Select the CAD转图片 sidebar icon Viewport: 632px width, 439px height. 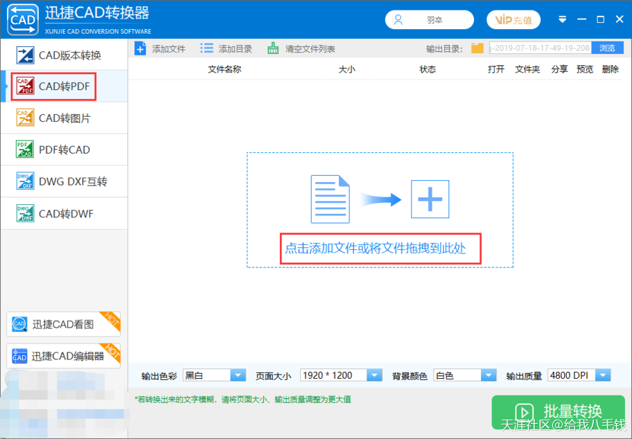click(x=25, y=118)
